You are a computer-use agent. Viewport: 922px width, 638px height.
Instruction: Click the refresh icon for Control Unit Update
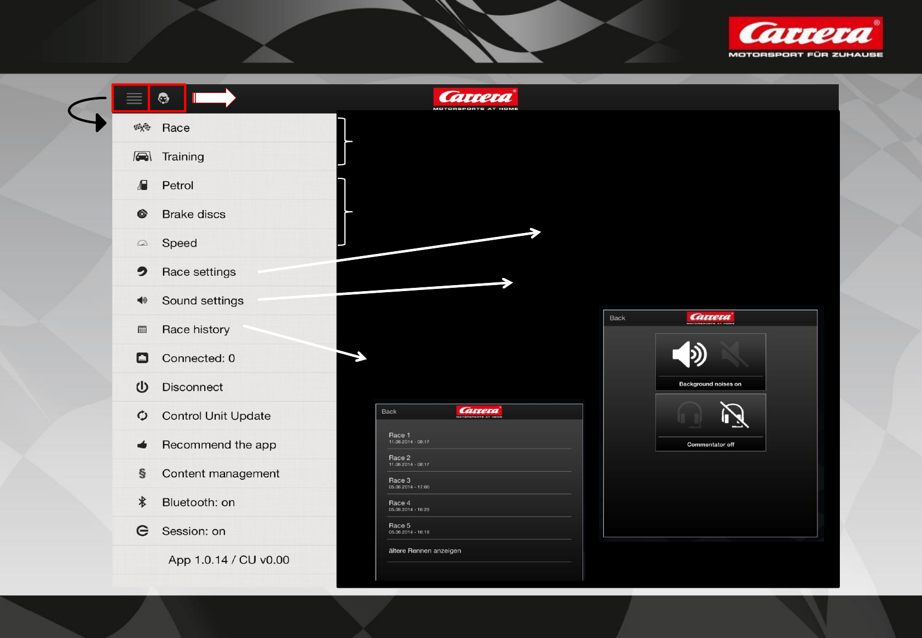coord(142,416)
